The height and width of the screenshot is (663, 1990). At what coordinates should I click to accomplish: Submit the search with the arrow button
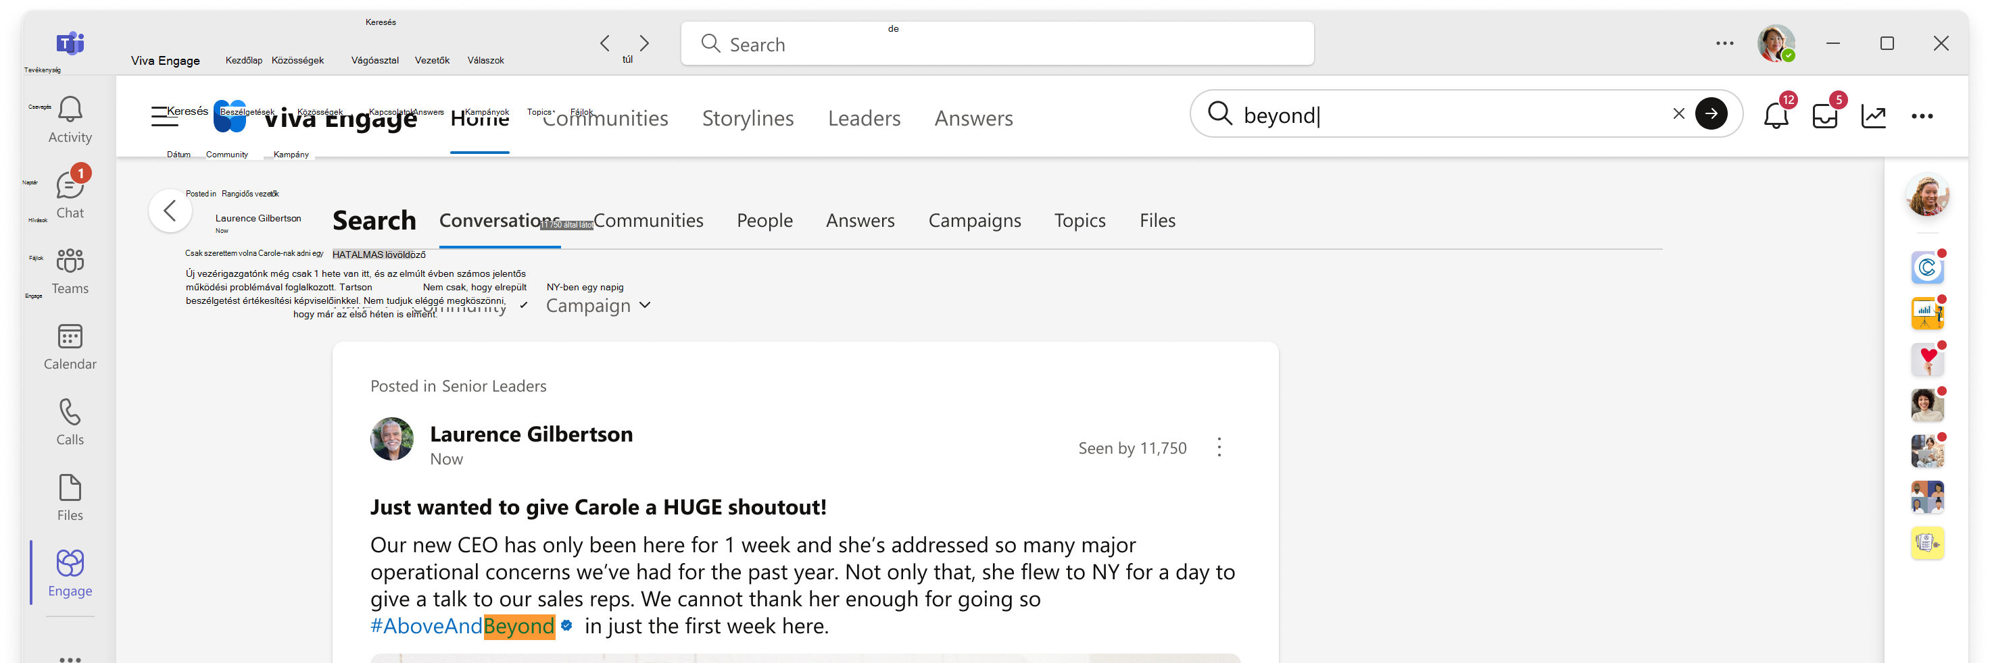click(x=1710, y=113)
